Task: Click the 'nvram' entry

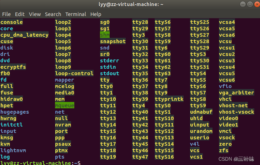Action: tap(63, 125)
